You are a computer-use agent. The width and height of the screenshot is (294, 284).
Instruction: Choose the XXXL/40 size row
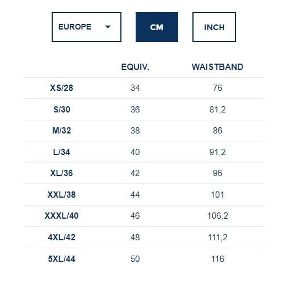click(144, 216)
